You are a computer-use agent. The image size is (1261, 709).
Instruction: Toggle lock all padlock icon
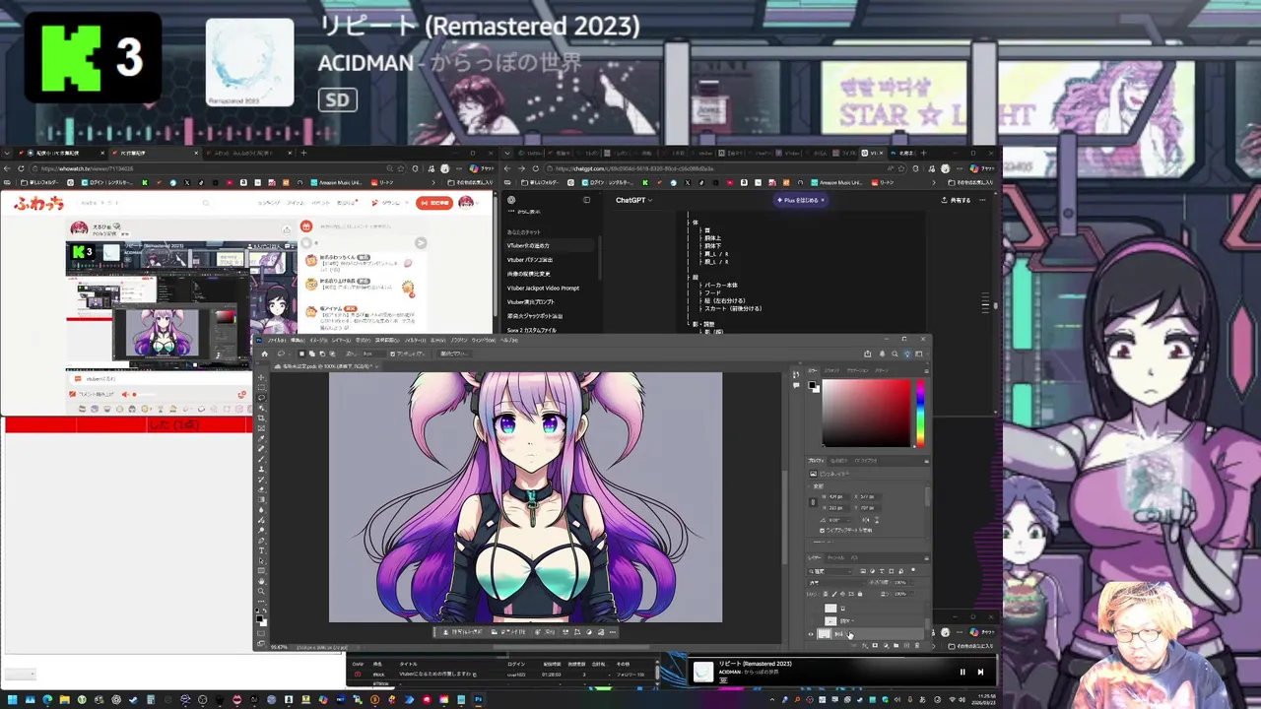coord(860,594)
